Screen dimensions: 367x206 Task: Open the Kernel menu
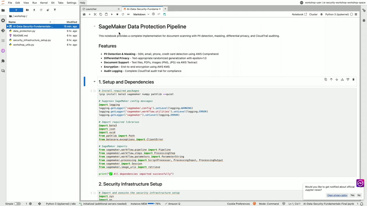44,3
